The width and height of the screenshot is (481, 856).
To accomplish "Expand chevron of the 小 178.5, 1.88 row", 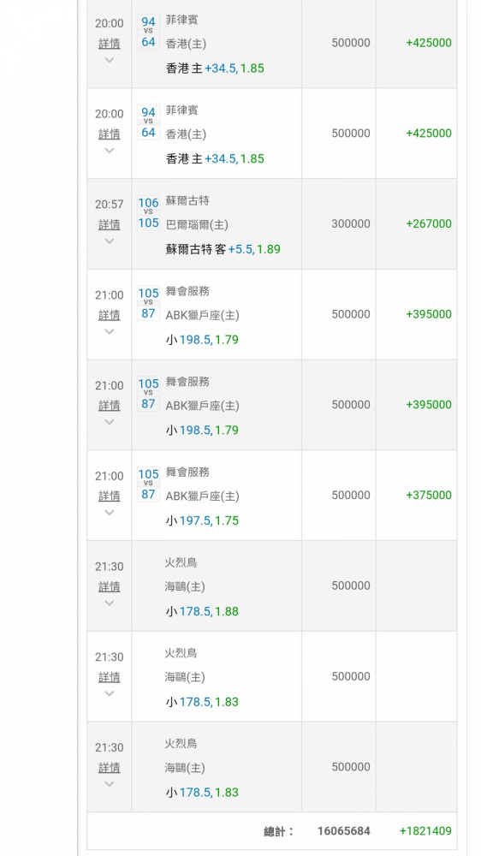I will [x=110, y=603].
